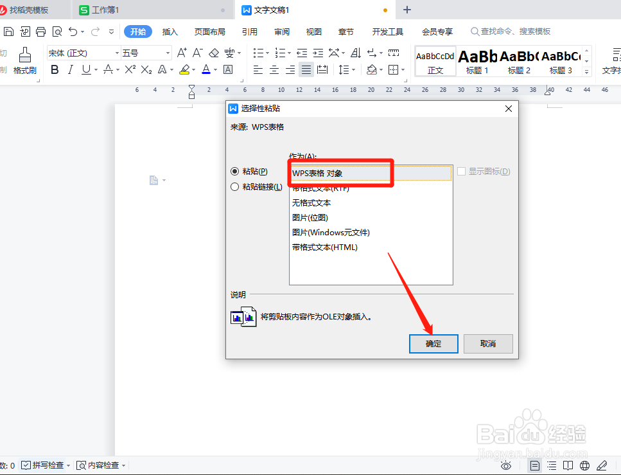Viewport: 621px width, 475px height.
Task: Click the Redo arrow icon
Action: pyautogui.click(x=95, y=31)
